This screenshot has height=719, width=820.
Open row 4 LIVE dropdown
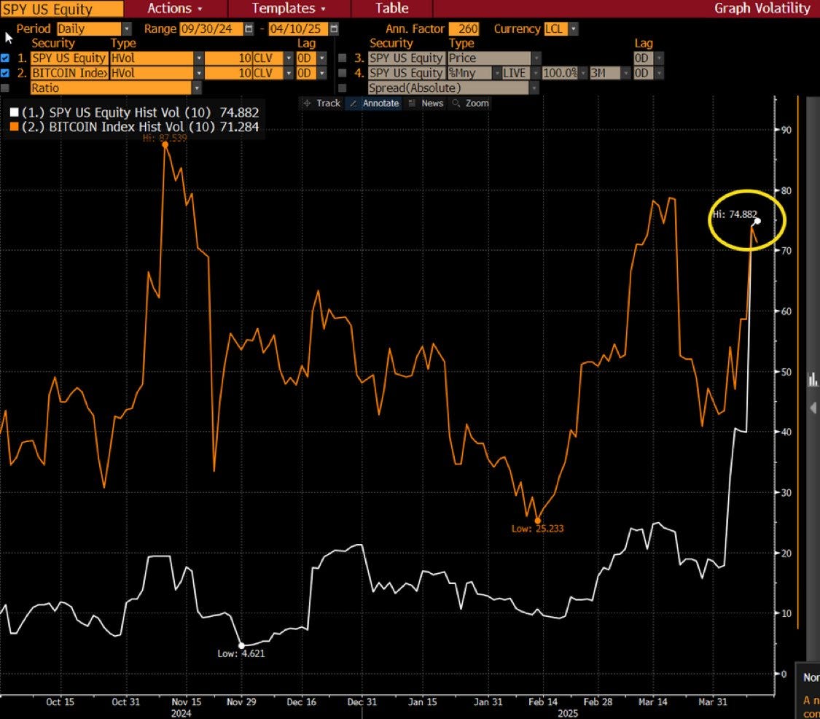pyautogui.click(x=536, y=73)
